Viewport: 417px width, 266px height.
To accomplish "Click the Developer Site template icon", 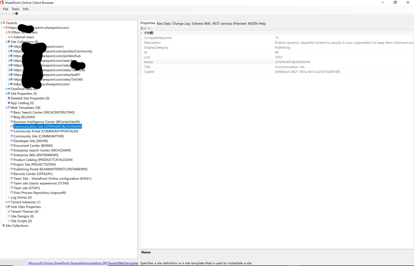I will click(11, 141).
